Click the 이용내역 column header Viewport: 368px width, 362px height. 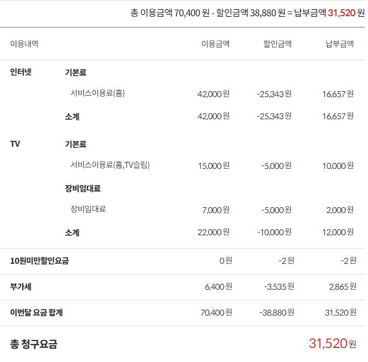pos(24,44)
